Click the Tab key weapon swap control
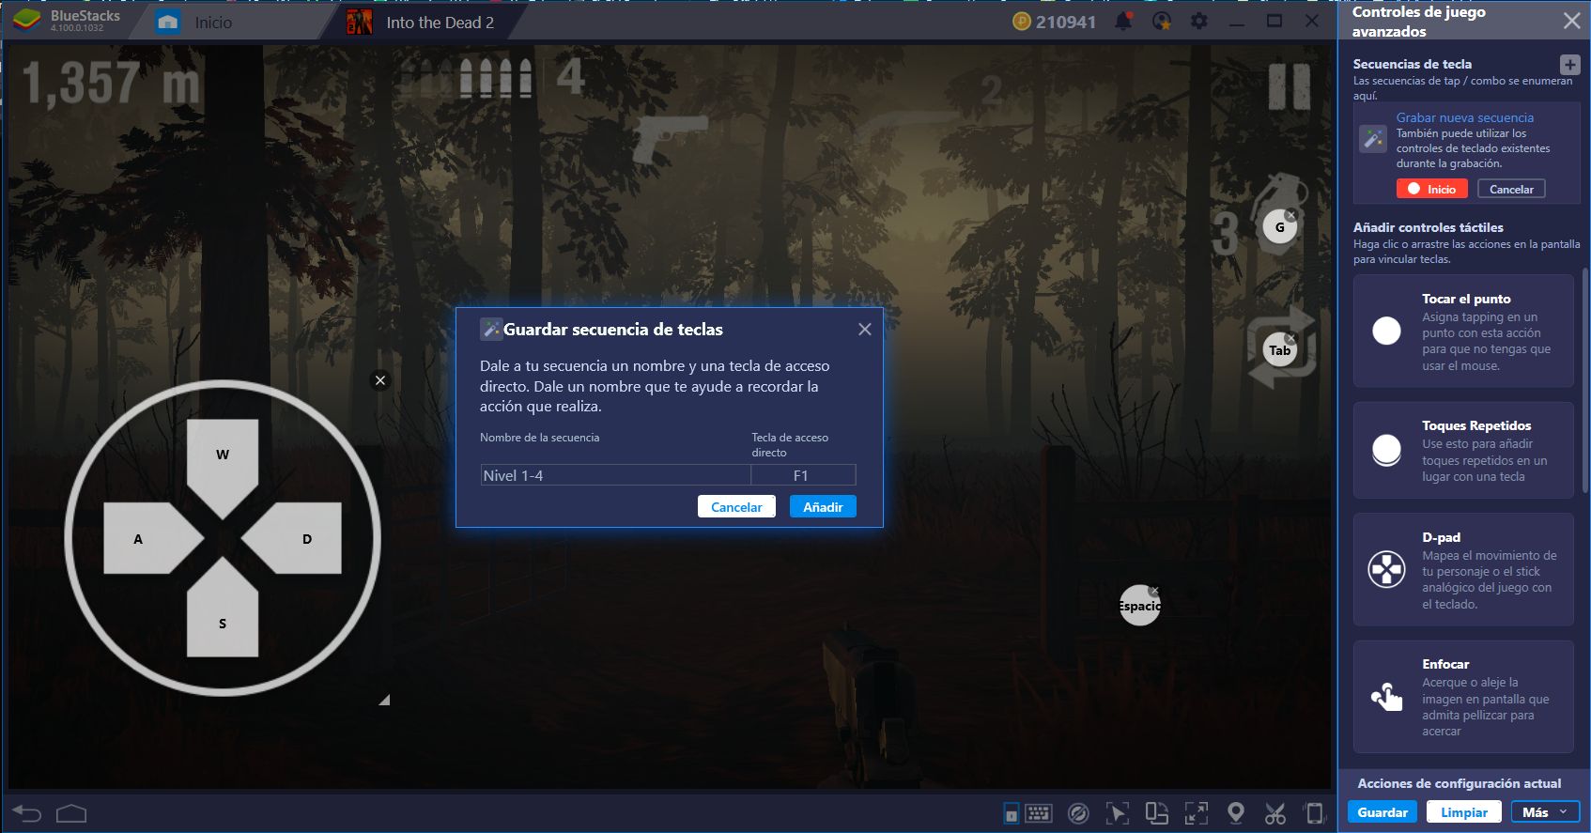The image size is (1591, 833). tap(1279, 350)
